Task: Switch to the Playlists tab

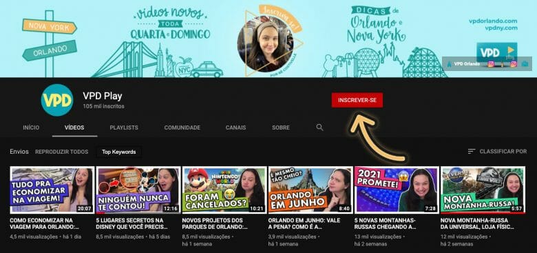Action: [124, 128]
